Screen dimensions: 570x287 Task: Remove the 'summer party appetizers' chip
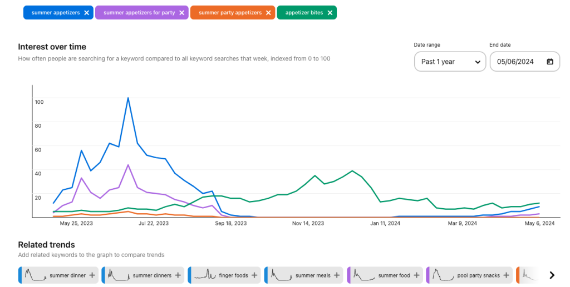268,13
